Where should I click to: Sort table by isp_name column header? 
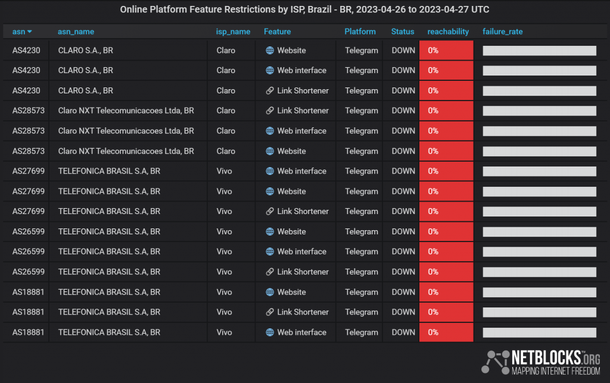(x=233, y=32)
